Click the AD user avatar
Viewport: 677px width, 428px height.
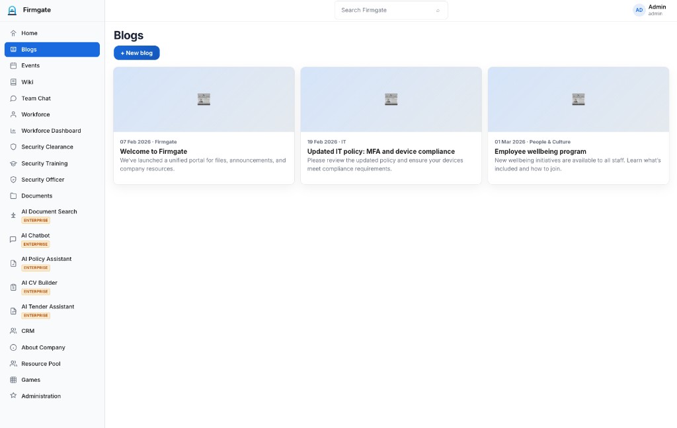tap(639, 10)
